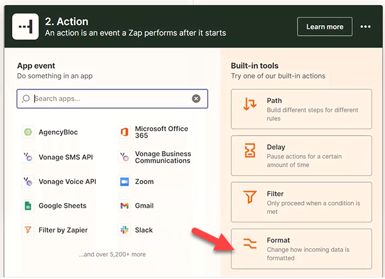Select the Vonage Voice API icon
The height and width of the screenshot is (279, 385).
(28, 181)
